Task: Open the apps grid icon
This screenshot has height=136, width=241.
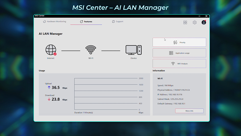Action: pos(185,22)
